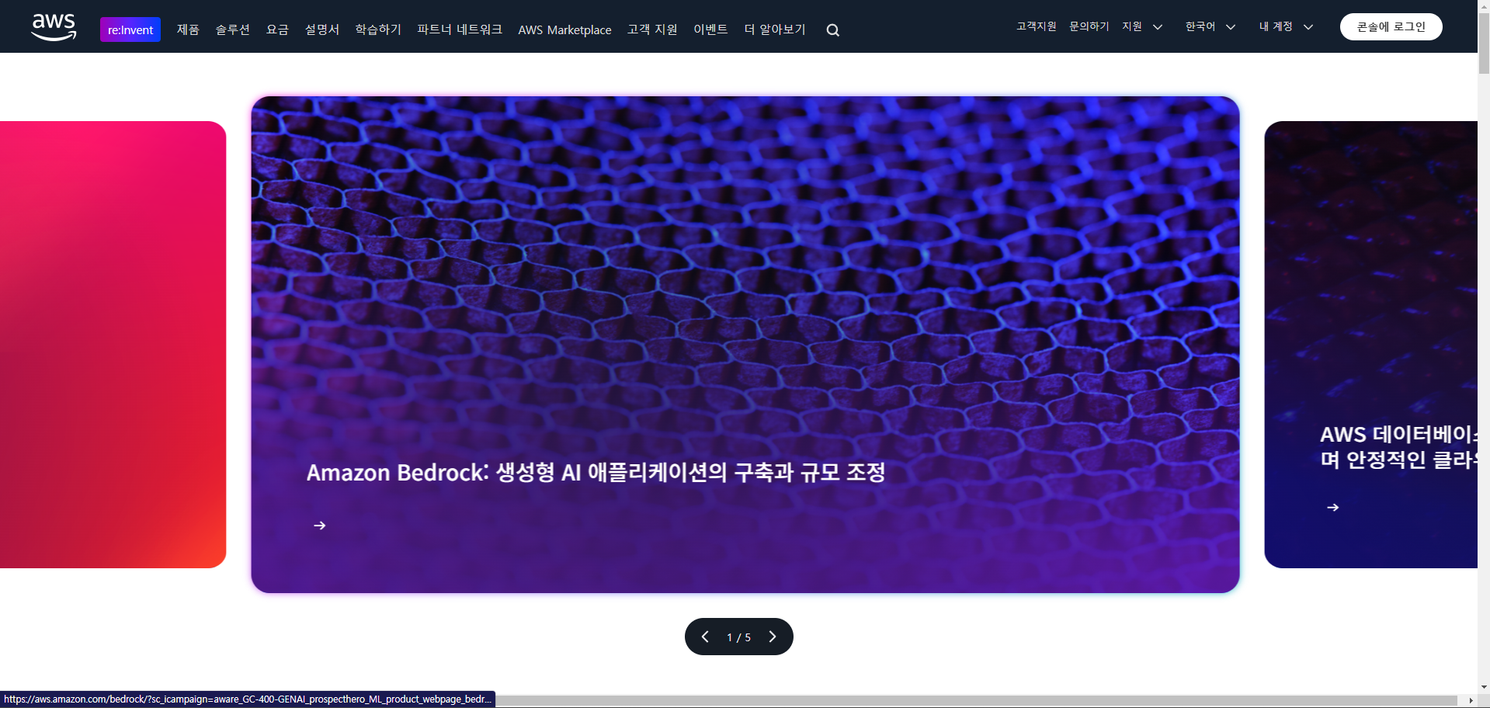Open the 파트너 네트워크 menu
This screenshot has width=1490, height=708.
pos(460,29)
